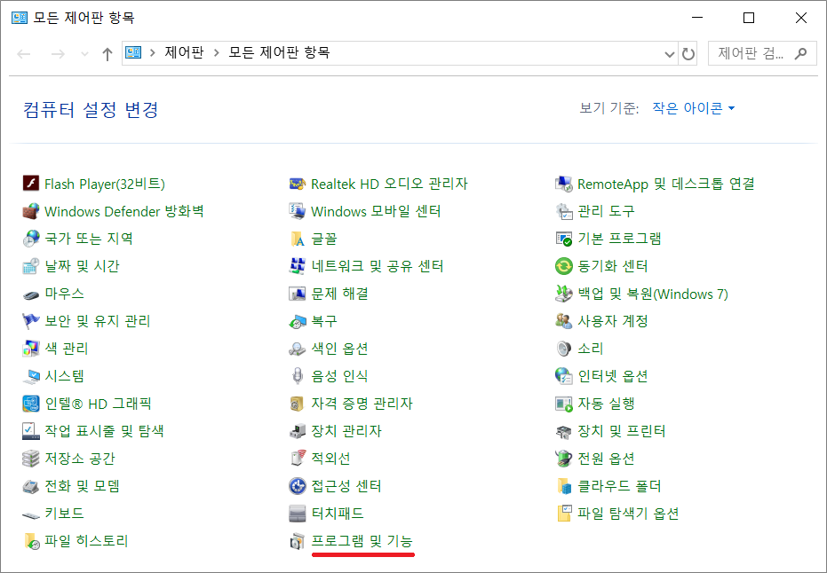Viewport: 827px width, 573px height.
Task: Expand the address bar history dropdown arrow
Action: coord(669,54)
